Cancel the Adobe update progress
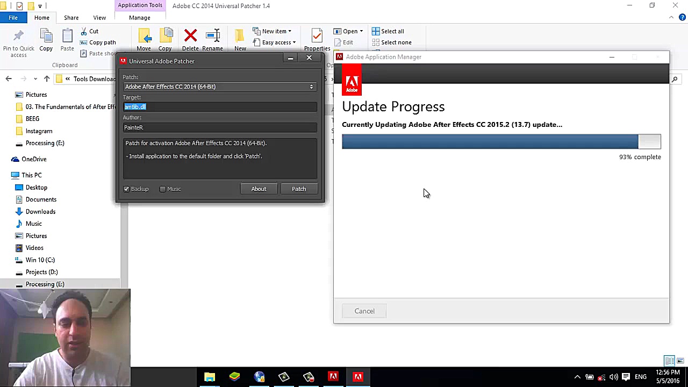688x387 pixels. 364,311
